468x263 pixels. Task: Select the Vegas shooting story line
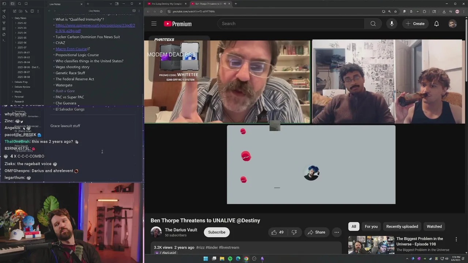click(72, 67)
